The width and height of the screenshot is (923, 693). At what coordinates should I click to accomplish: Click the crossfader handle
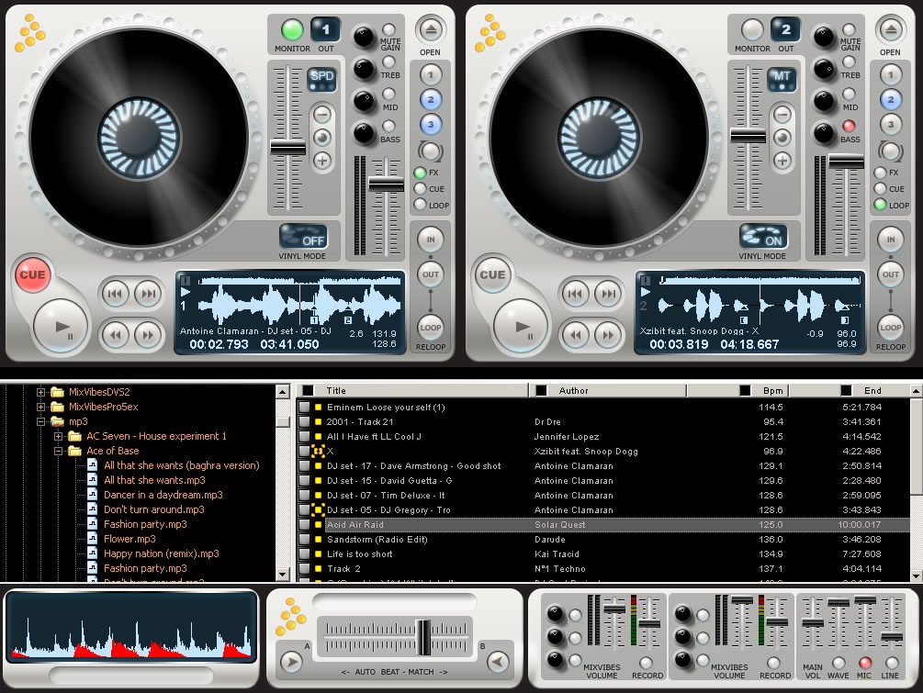click(x=423, y=637)
